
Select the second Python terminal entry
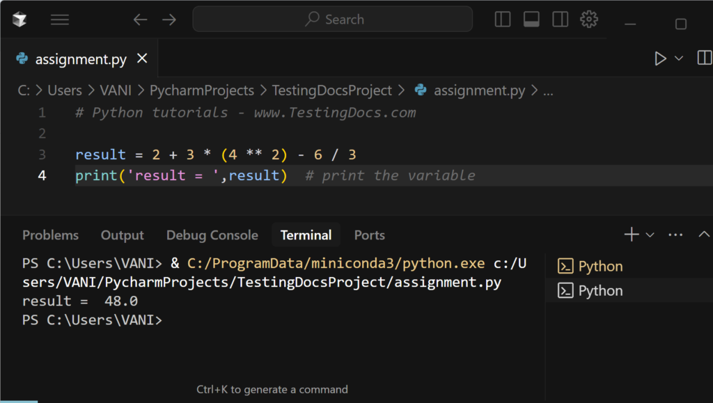[x=599, y=290]
